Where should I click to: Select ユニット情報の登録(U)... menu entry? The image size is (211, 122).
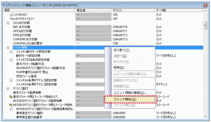coord(130,93)
